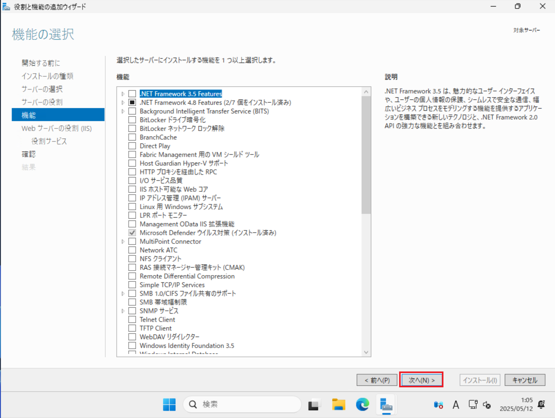Select BitLocker ネットワーク ロック解除 row
The width and height of the screenshot is (555, 418).
point(182,128)
